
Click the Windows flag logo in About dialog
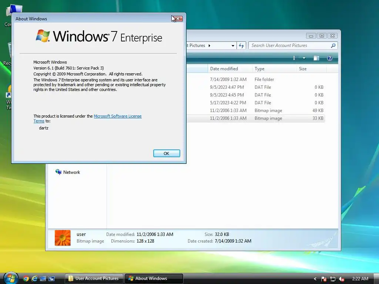point(43,36)
